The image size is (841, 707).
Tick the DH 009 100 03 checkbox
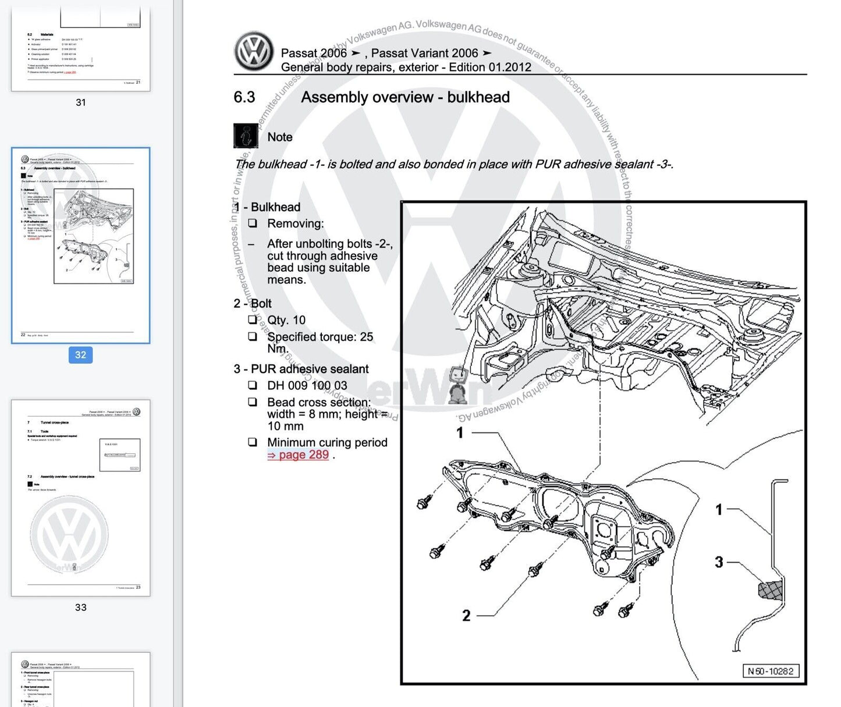[253, 385]
